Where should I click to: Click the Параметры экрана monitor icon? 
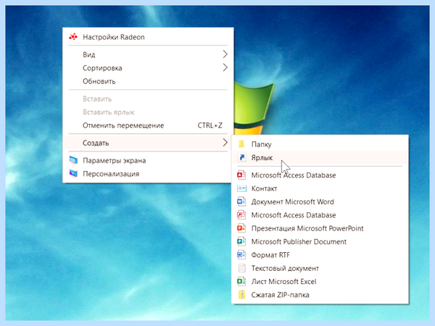[x=73, y=160]
